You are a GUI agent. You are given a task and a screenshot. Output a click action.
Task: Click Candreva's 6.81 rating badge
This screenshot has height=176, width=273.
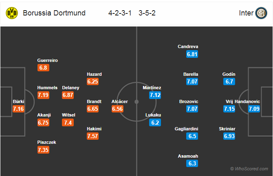(x=192, y=54)
